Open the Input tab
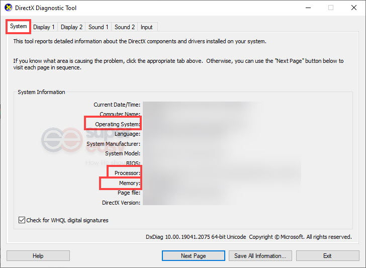 [147, 27]
